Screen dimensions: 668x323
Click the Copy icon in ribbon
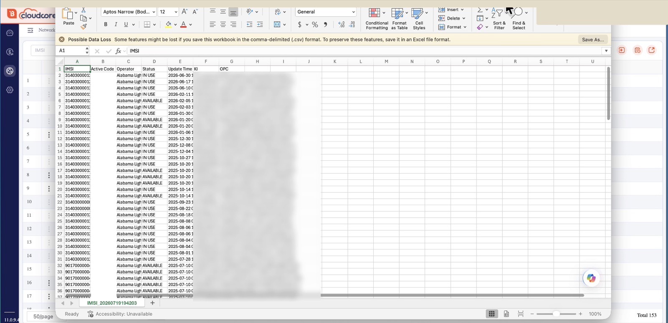pos(83,18)
